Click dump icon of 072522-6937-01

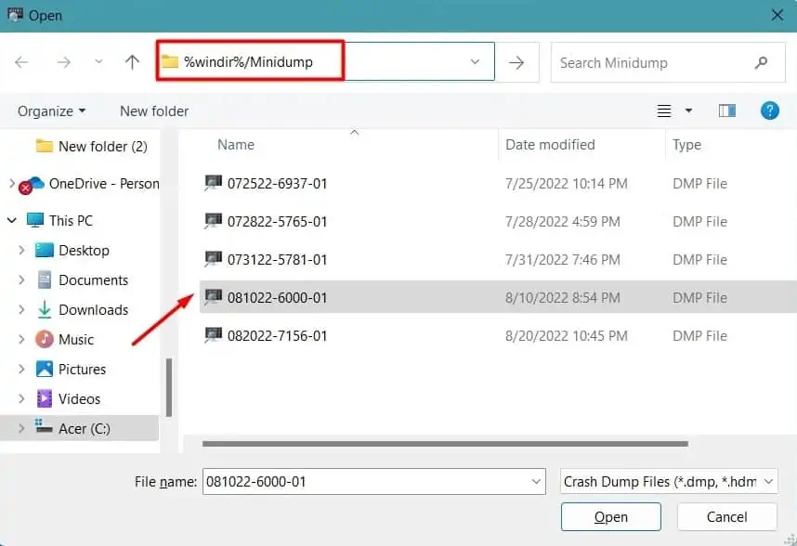(213, 183)
